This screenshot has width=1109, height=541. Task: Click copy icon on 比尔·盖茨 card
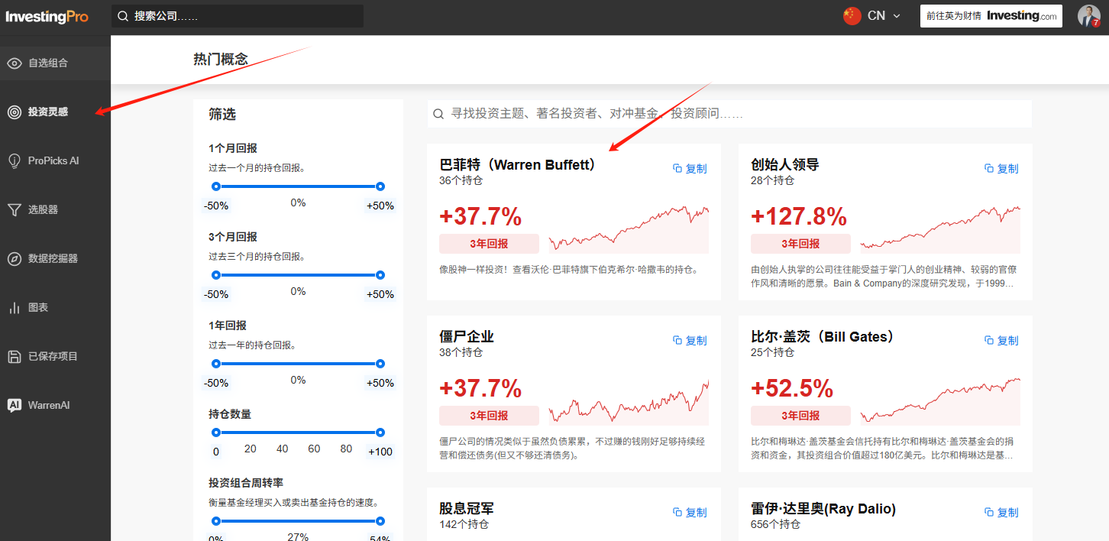pyautogui.click(x=988, y=341)
